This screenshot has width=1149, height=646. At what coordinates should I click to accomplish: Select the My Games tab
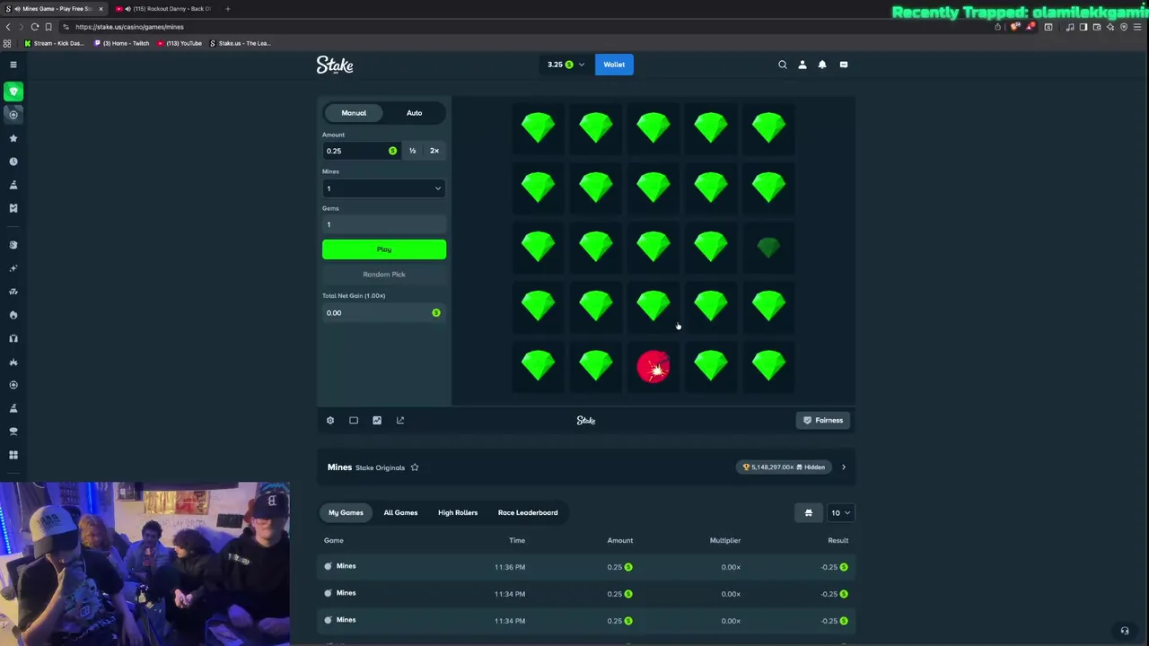tap(346, 512)
